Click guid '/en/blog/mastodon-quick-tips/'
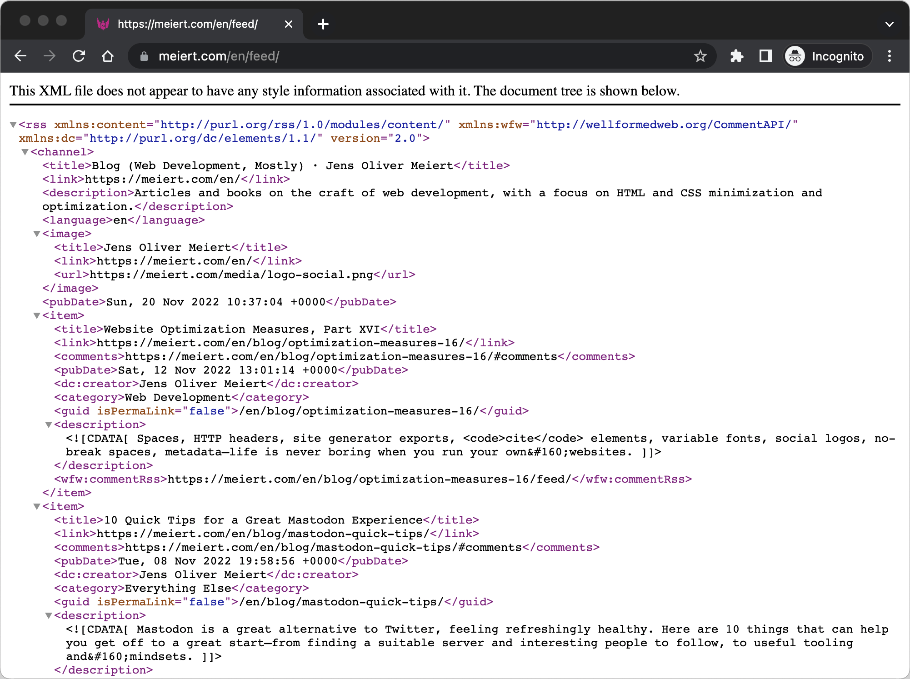Viewport: 910px width, 679px height. coord(274,602)
